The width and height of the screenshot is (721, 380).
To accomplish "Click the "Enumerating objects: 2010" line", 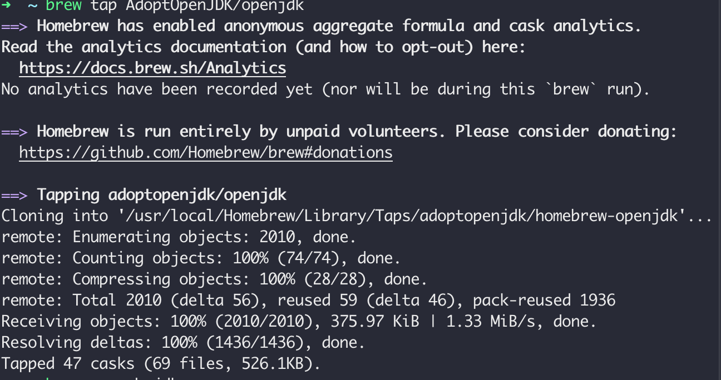I will coord(178,237).
